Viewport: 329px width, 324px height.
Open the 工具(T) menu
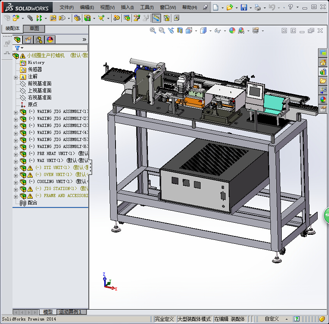147,7
